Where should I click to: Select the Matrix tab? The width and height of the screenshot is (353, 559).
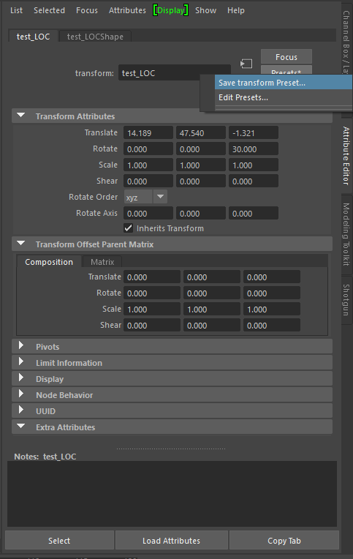coord(102,262)
